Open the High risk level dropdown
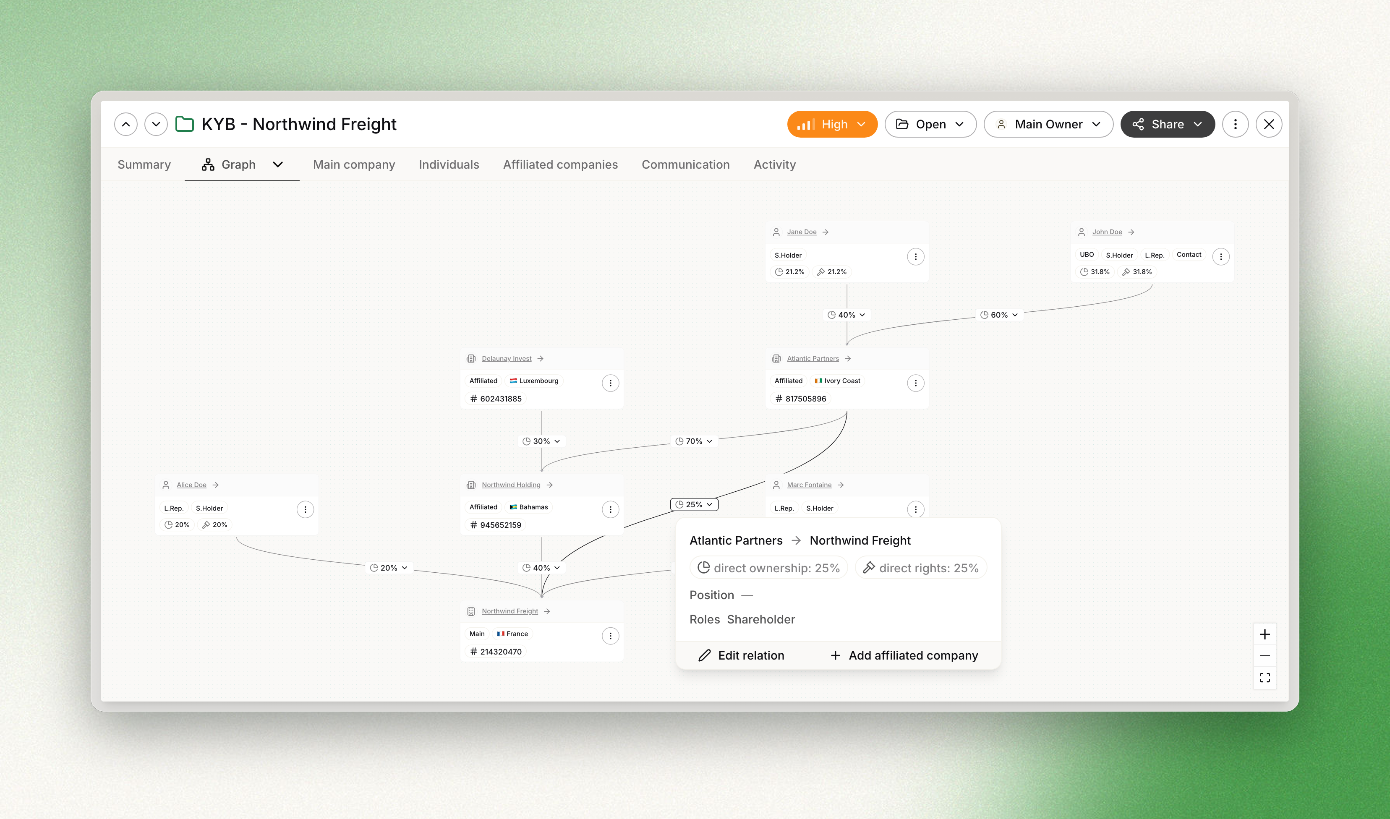 [x=833, y=124]
